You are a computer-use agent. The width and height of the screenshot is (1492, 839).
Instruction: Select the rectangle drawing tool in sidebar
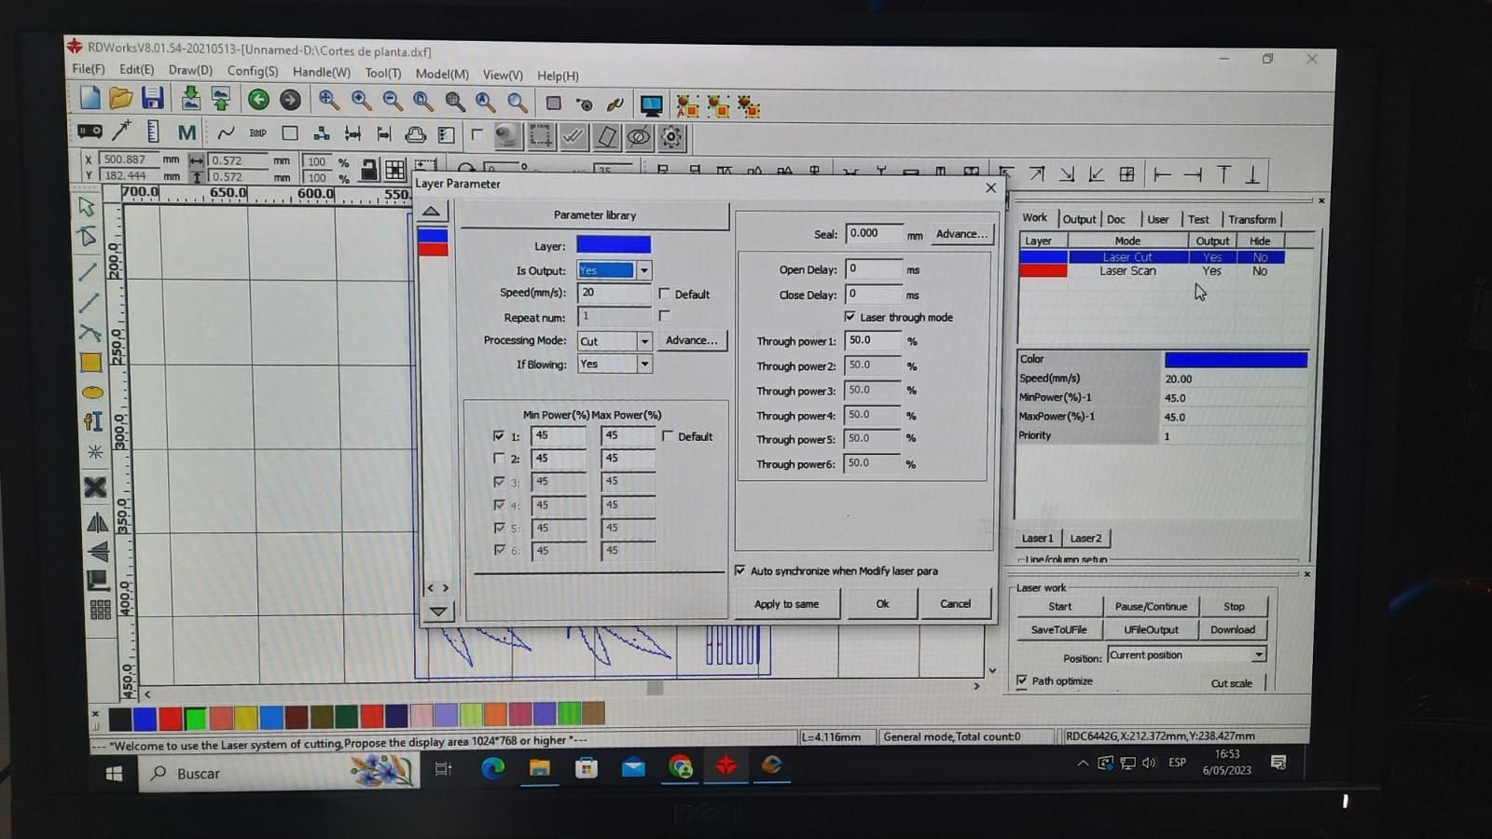pos(91,363)
